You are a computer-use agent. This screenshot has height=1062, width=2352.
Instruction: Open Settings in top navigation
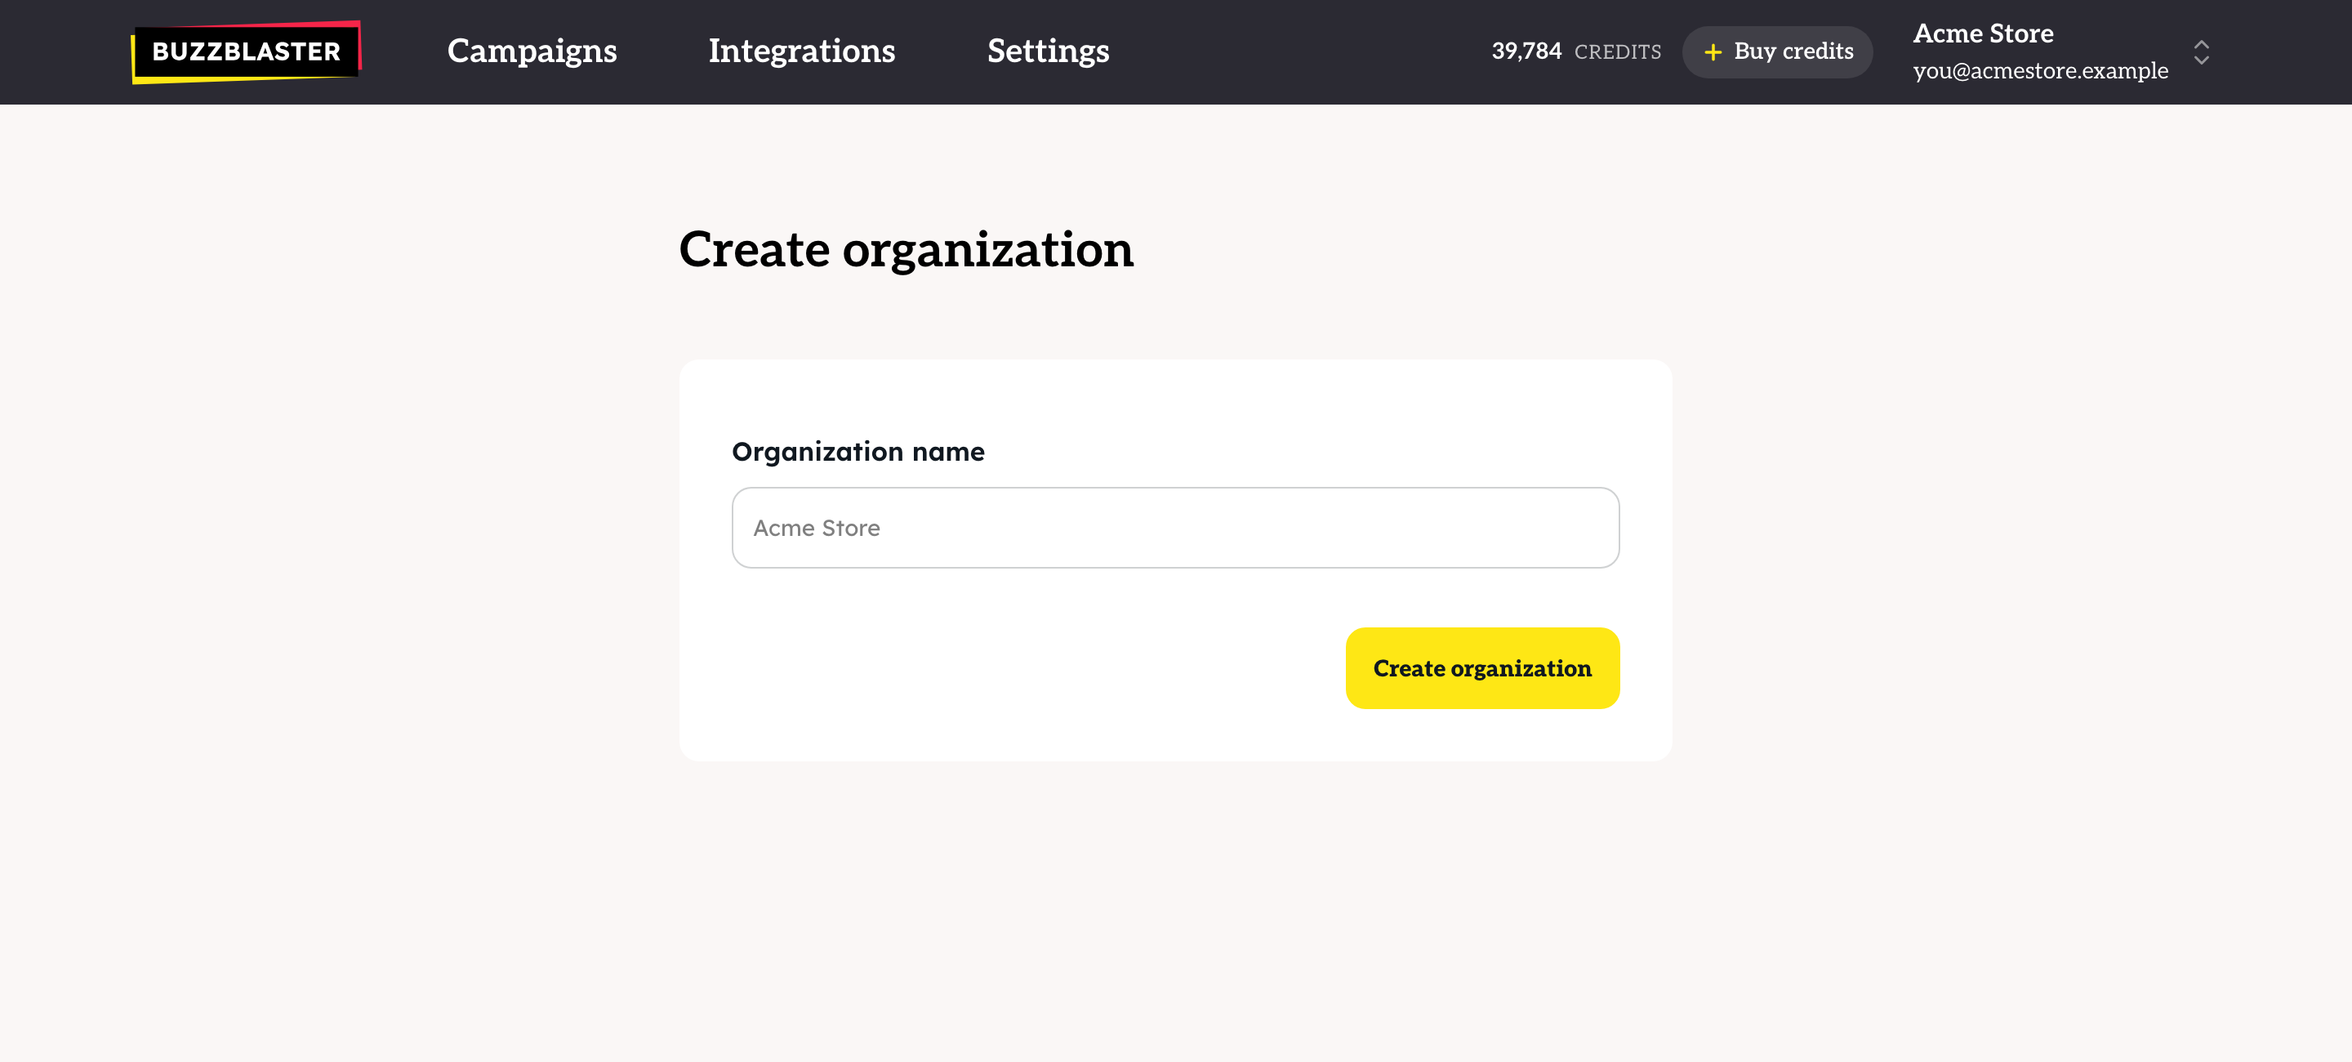pos(1048,51)
